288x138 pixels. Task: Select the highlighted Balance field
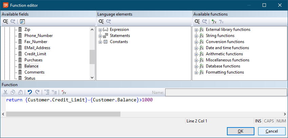[32, 66]
